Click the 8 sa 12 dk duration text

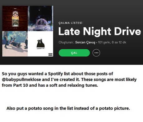pos(119,42)
